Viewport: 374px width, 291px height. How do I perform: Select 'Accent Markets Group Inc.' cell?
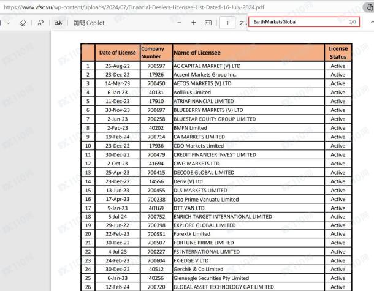point(248,75)
